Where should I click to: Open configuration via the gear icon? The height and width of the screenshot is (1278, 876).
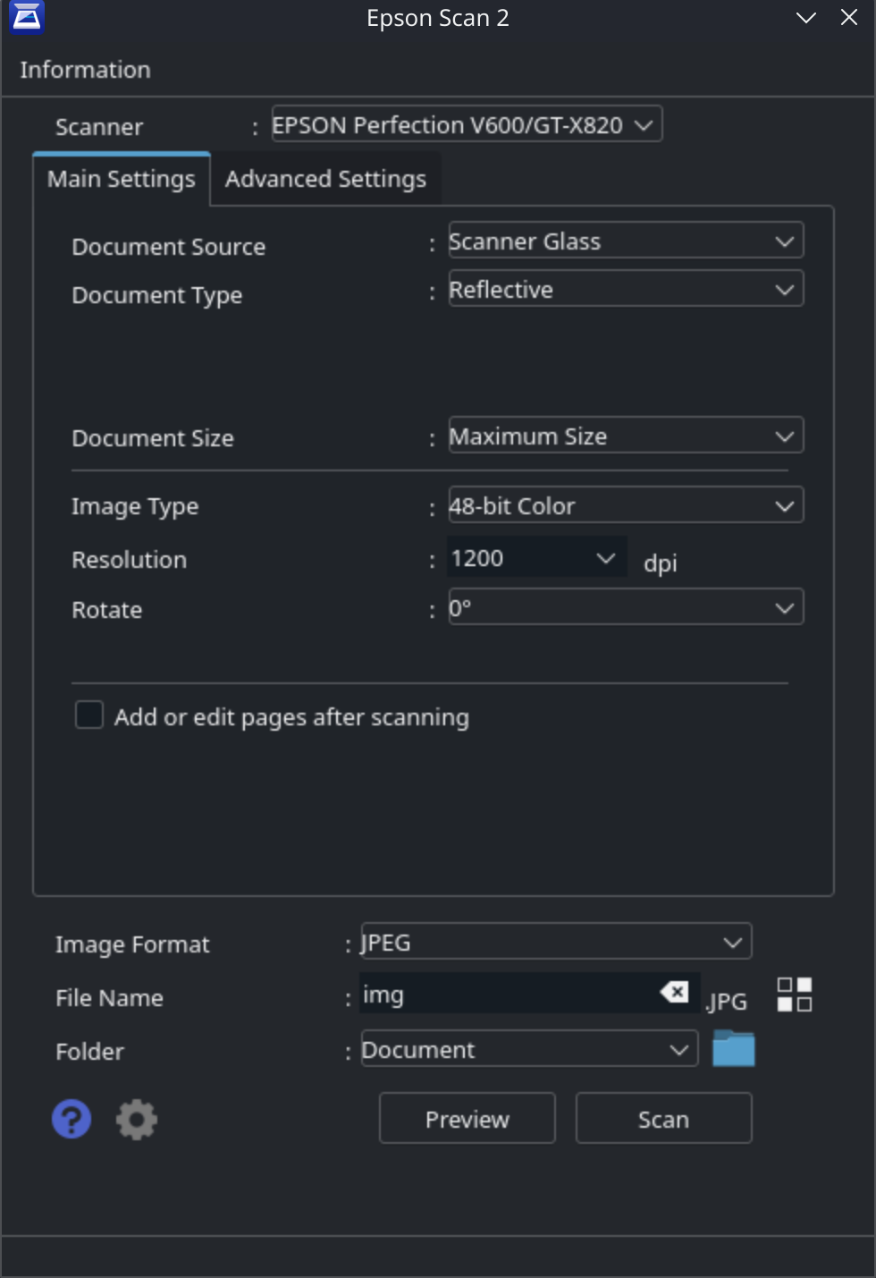coord(137,1119)
